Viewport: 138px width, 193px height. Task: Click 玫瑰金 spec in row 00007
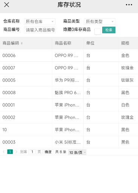pyautogui.click(x=127, y=68)
